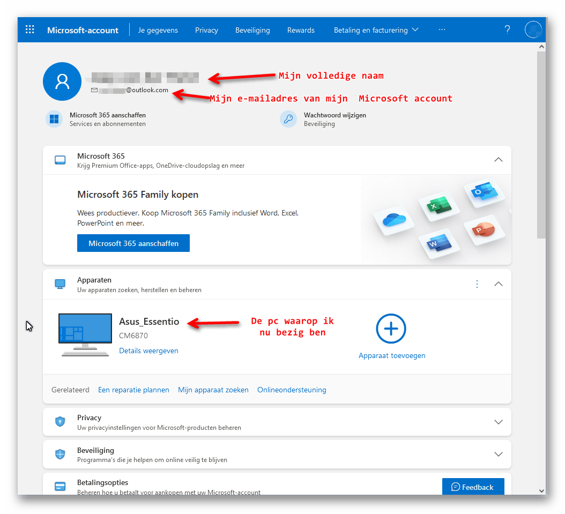Show more navigation items via ellipsis
This screenshot has width=565, height=514.
click(x=442, y=30)
